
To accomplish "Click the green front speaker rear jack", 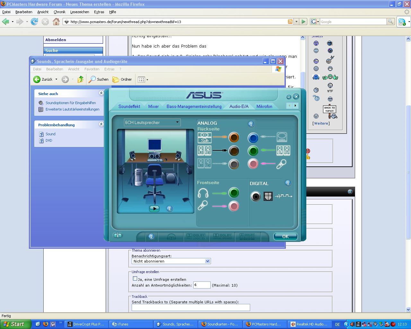I will pyautogui.click(x=253, y=151).
